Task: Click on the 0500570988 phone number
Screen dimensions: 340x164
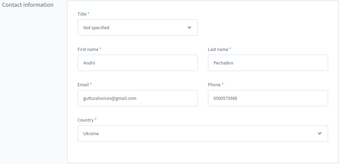Action: [x=225, y=98]
